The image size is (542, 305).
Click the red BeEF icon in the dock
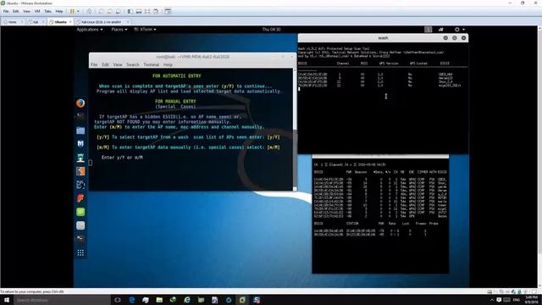click(80, 198)
